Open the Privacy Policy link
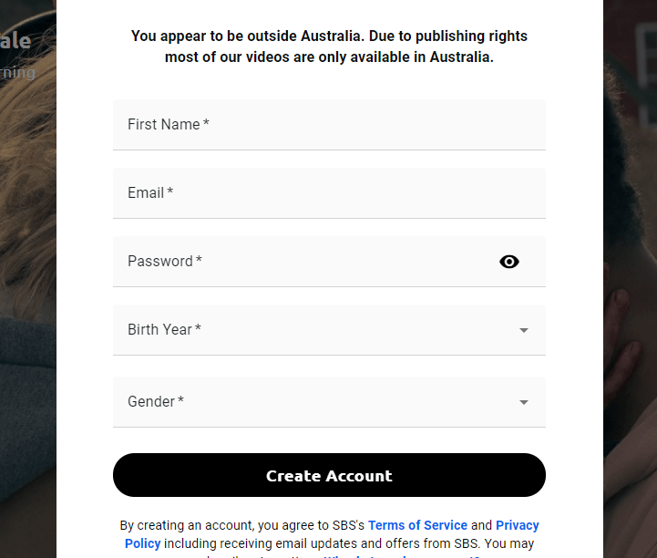Image resolution: width=657 pixels, height=558 pixels. coord(517,525)
